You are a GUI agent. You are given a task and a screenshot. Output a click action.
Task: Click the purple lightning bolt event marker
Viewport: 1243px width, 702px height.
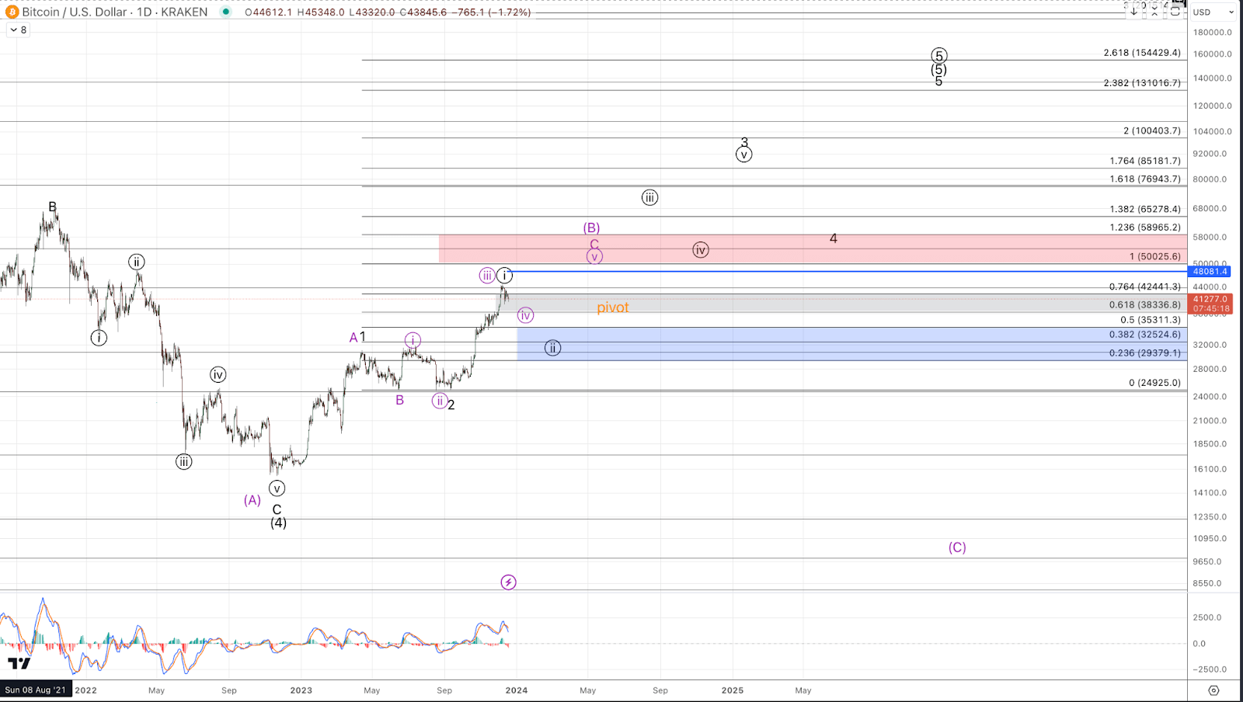point(508,582)
